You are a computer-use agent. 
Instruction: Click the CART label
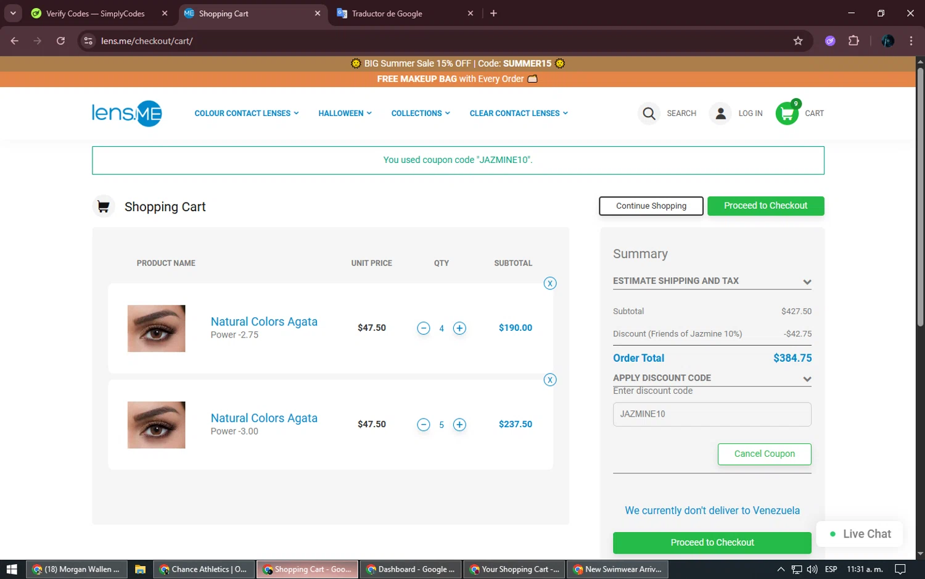(814, 114)
